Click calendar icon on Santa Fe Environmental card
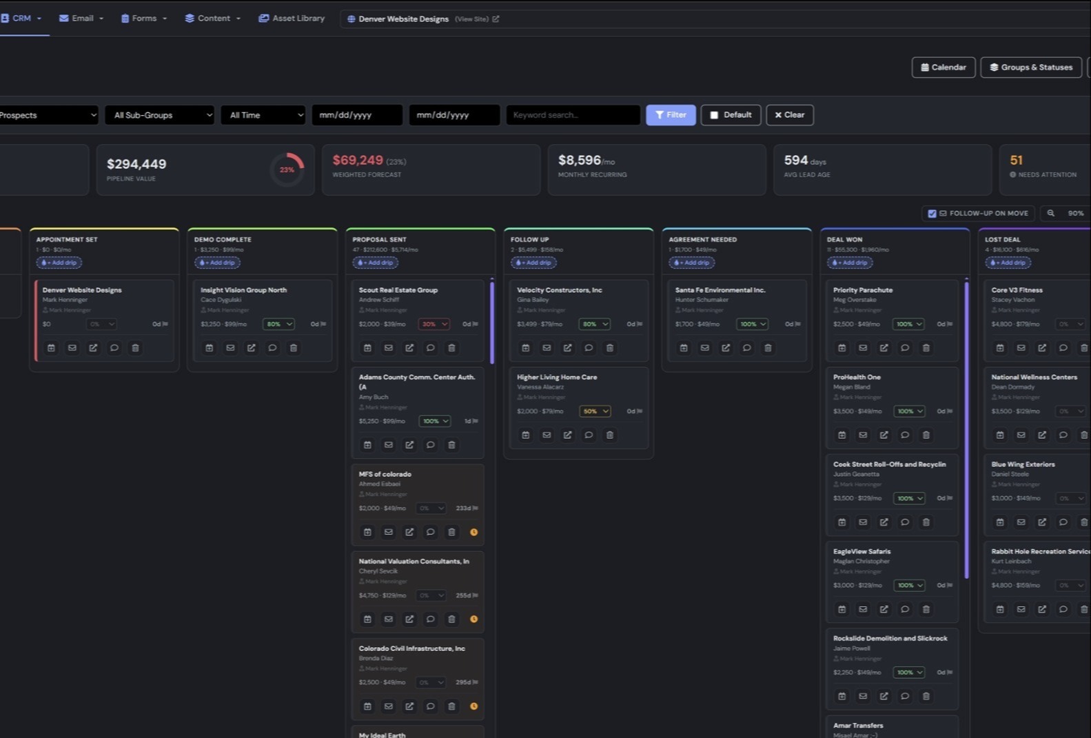 coord(684,348)
